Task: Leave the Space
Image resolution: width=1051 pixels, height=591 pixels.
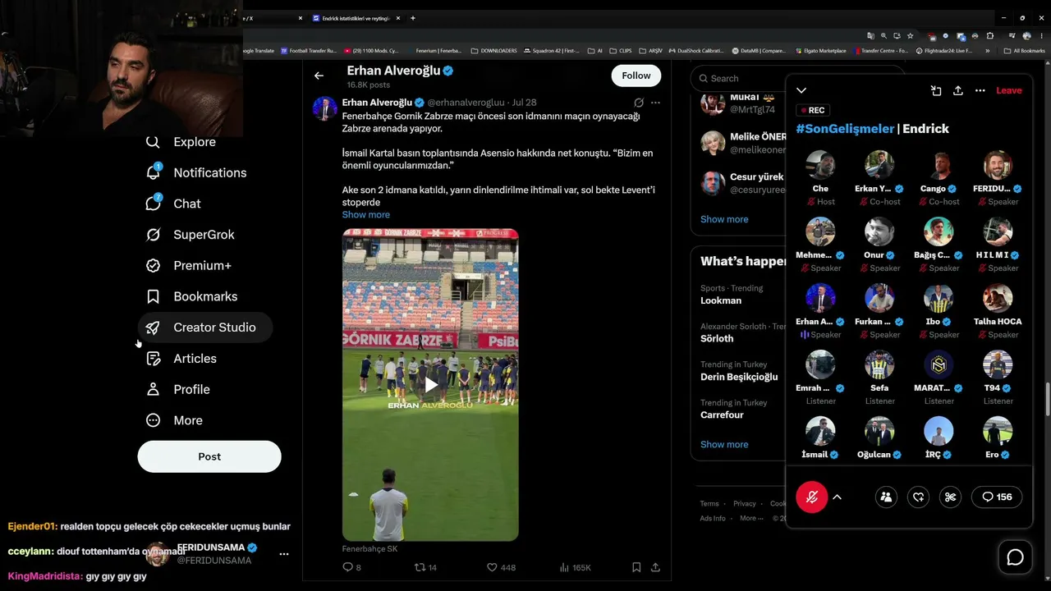Action: pyautogui.click(x=1009, y=90)
